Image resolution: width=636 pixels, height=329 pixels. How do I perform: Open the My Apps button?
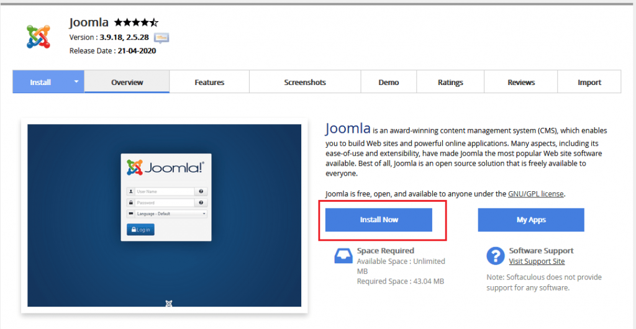pos(531,220)
